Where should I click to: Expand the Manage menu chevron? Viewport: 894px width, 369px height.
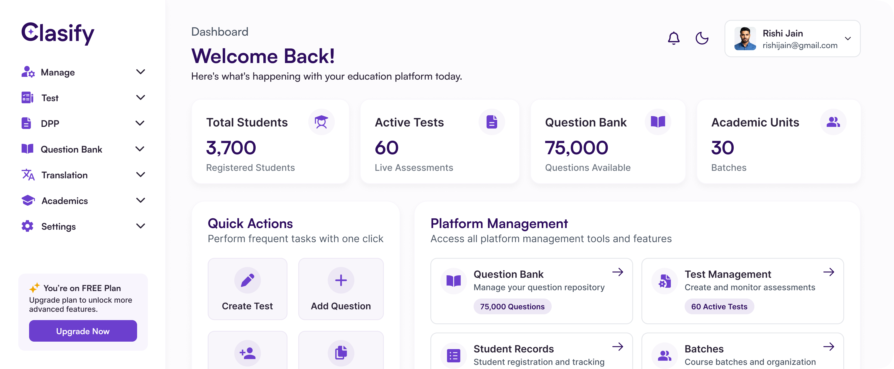(x=140, y=72)
